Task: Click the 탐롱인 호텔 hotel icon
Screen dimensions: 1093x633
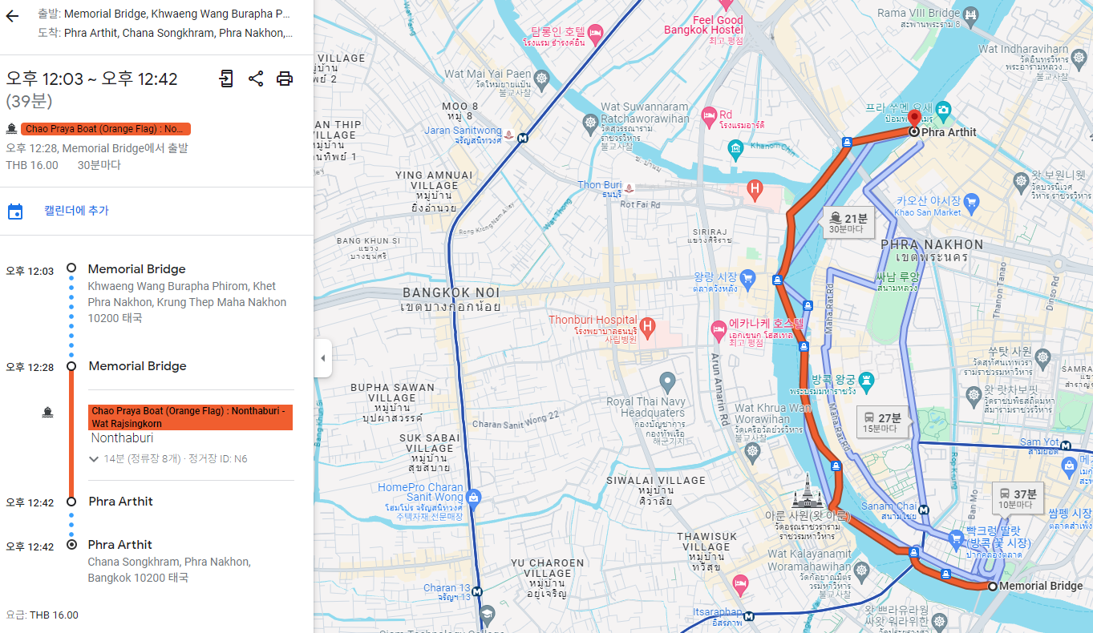Action: point(595,33)
